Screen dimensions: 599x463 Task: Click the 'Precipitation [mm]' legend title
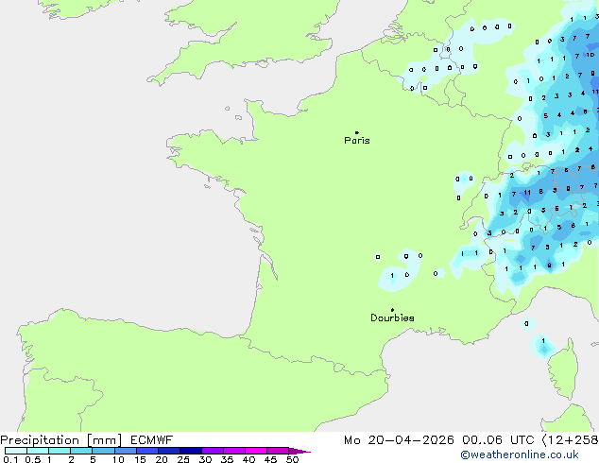click(60, 440)
